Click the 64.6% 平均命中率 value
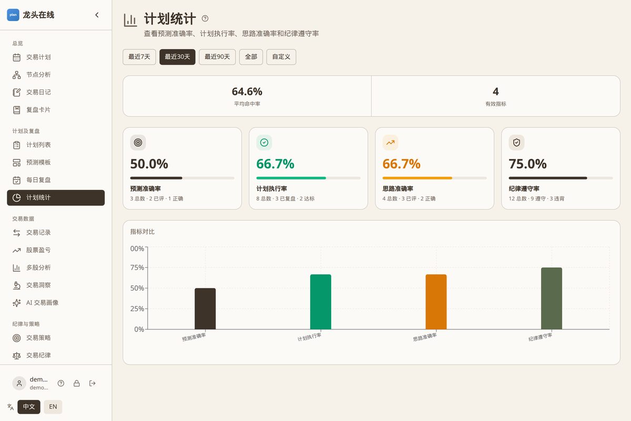 [x=247, y=92]
